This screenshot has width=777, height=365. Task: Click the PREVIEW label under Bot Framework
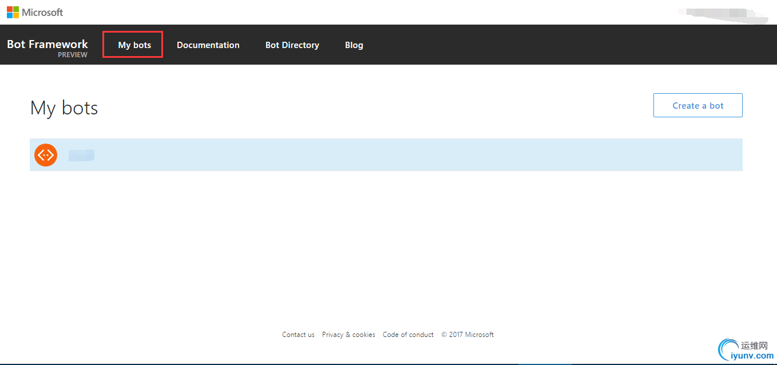(73, 55)
